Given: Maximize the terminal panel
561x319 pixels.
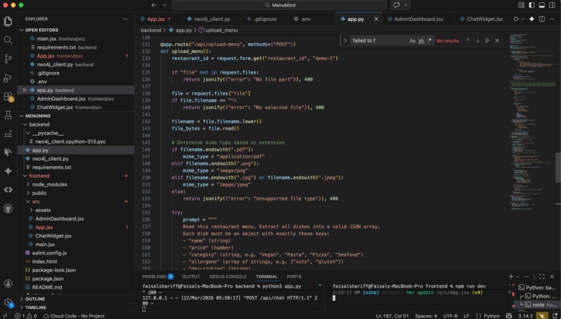Looking at the screenshot, I should click(x=542, y=277).
